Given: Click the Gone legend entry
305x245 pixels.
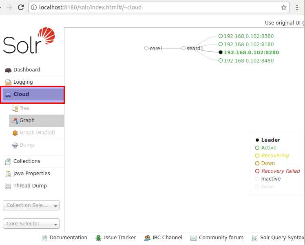Looking at the screenshot, I should click(x=265, y=187).
